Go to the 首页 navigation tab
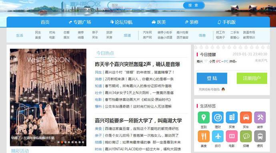 click(x=45, y=22)
